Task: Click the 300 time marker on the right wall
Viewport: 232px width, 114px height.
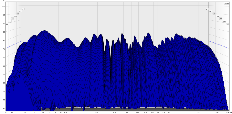Action: click(x=227, y=24)
